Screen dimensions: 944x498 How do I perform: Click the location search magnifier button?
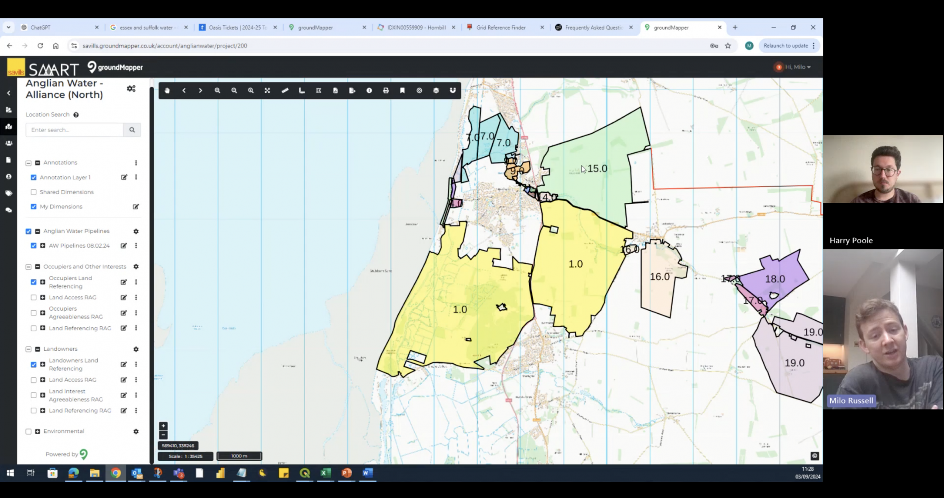pos(132,130)
